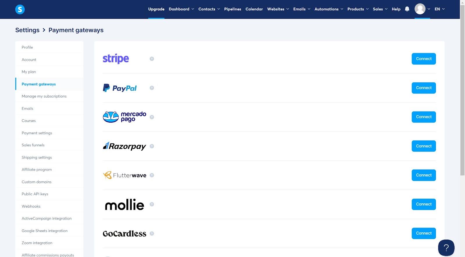Open the Calendar menu item

pyautogui.click(x=254, y=9)
